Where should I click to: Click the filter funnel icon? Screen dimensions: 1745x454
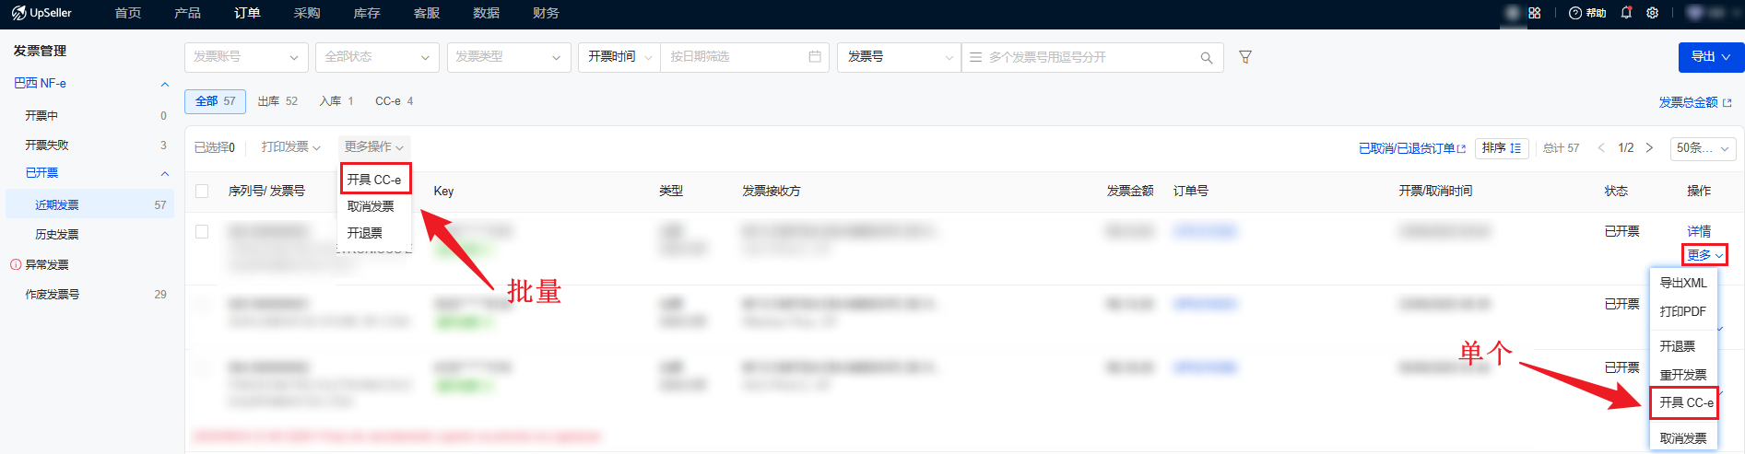click(x=1245, y=57)
